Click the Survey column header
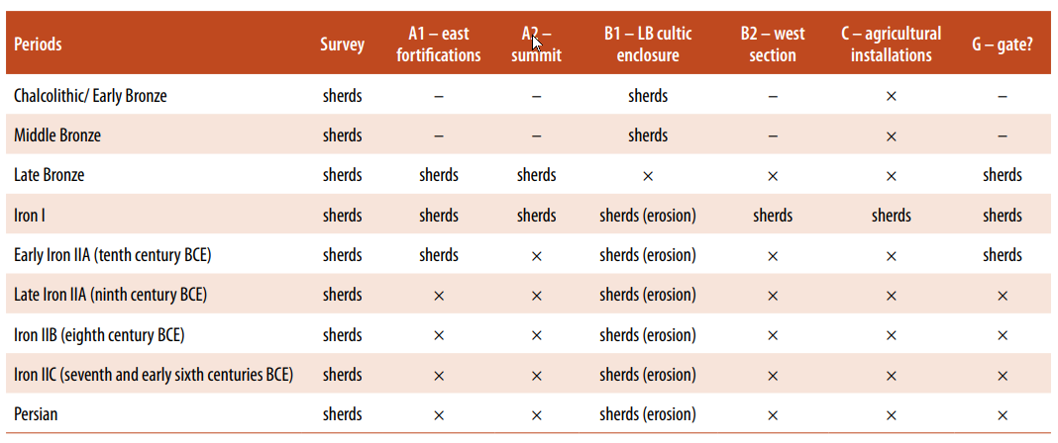 342,44
